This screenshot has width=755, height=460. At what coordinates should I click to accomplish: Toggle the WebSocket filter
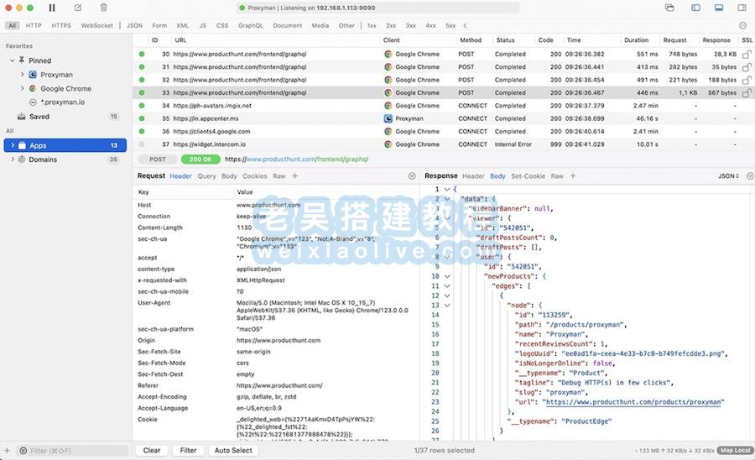point(96,25)
